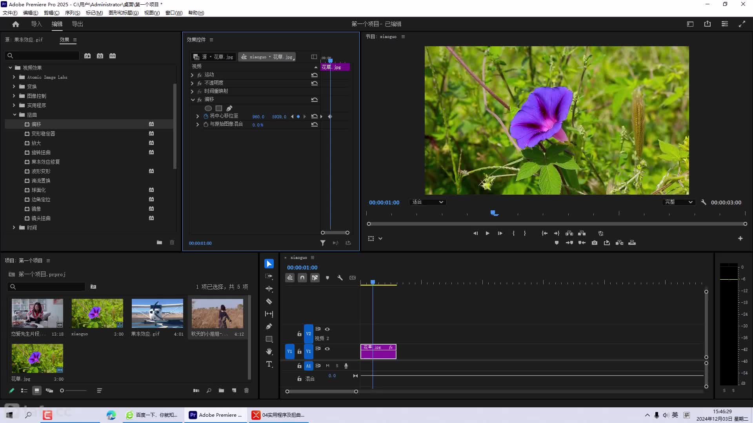Click the filter icon in Effect Controls

tap(323, 243)
